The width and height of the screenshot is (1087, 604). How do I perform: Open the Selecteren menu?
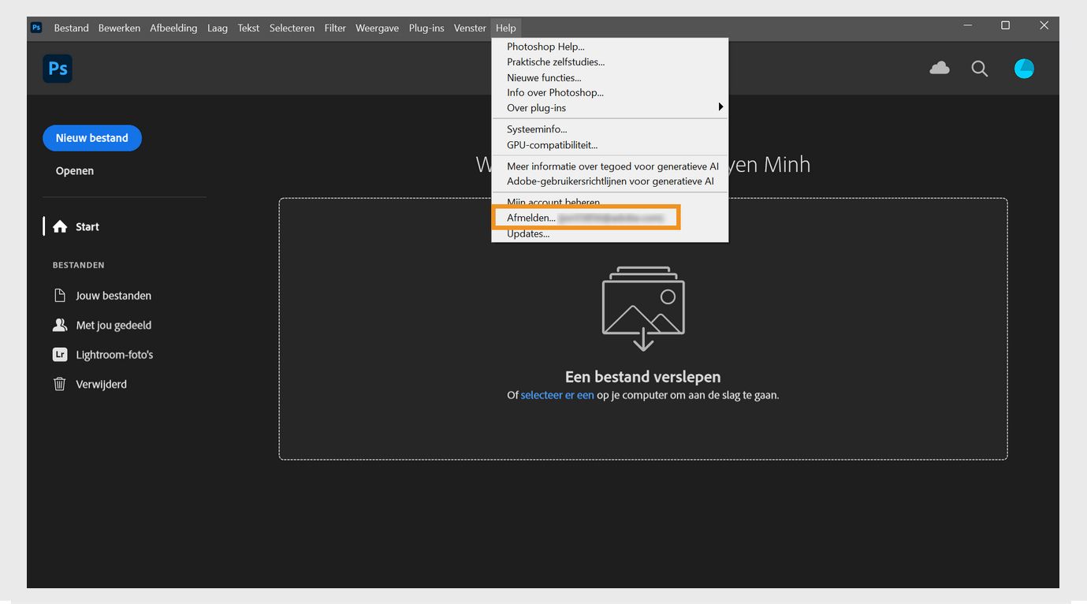292,28
